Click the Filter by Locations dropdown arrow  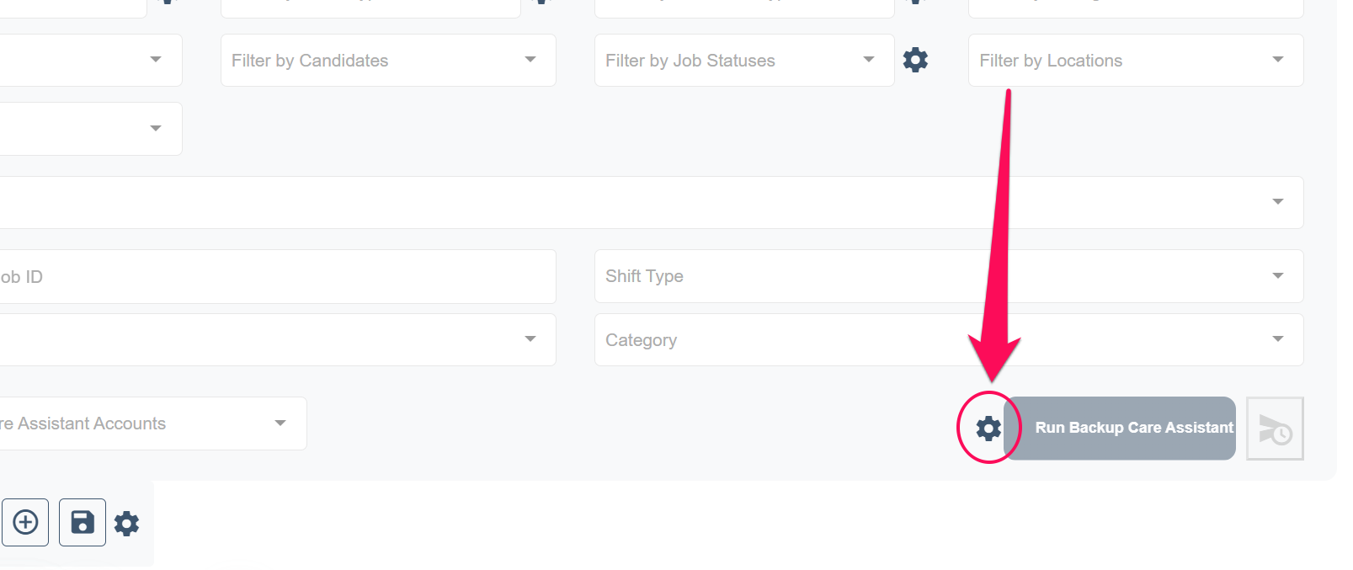tap(1278, 60)
